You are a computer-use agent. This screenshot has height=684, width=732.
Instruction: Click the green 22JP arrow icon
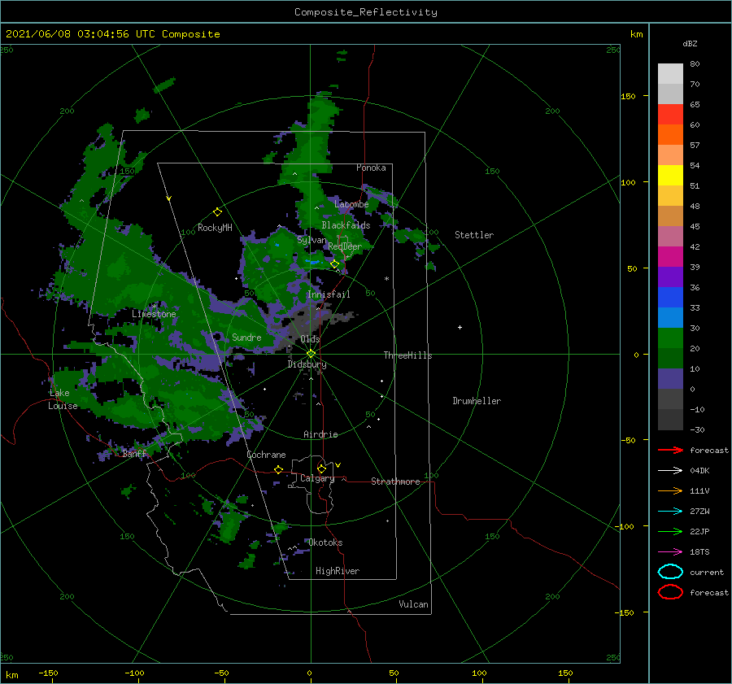point(670,531)
